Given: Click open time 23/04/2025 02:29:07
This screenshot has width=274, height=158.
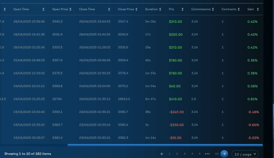Looking at the screenshot, I should [x=29, y=138].
